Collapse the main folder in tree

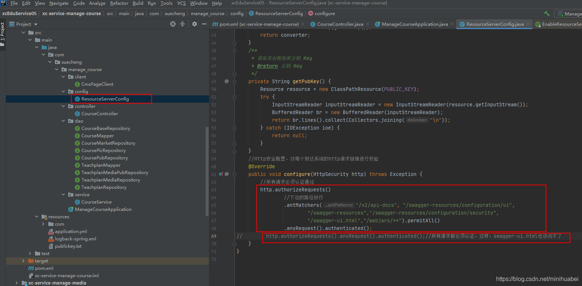pos(30,40)
